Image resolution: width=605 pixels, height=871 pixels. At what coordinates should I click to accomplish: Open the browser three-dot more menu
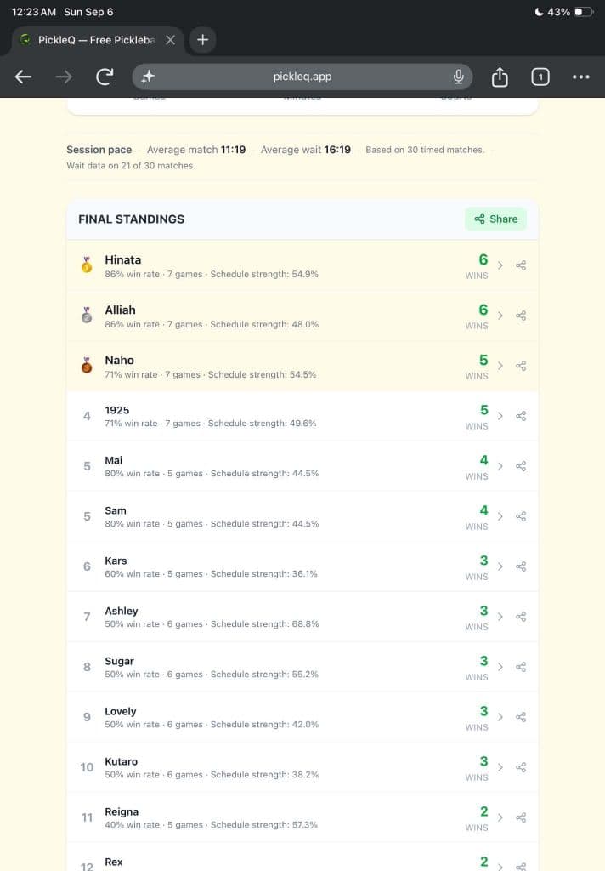[x=580, y=77]
